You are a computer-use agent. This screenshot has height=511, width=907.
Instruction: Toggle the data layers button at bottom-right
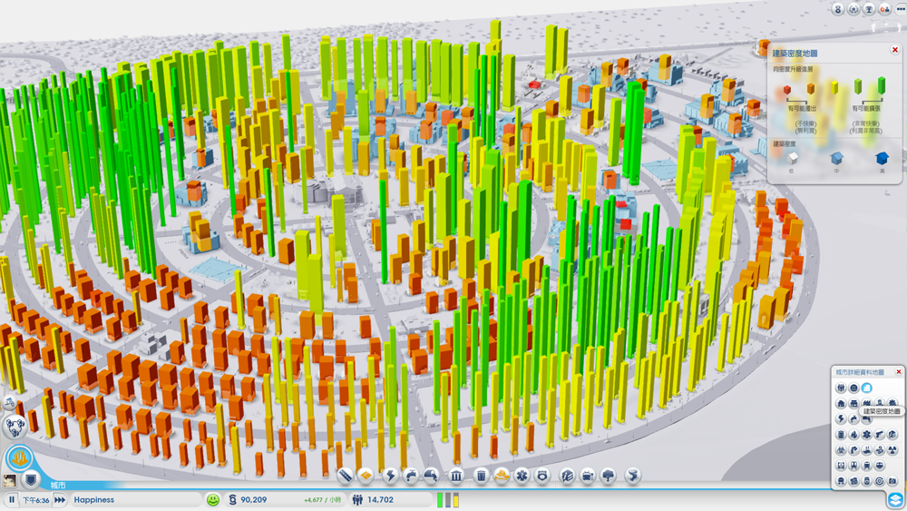(895, 499)
